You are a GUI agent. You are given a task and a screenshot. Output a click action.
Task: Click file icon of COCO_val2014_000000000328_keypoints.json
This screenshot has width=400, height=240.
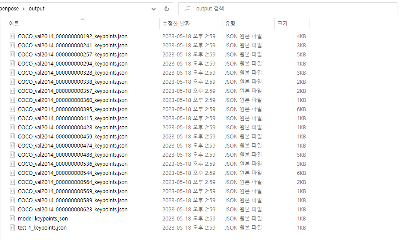(12, 73)
